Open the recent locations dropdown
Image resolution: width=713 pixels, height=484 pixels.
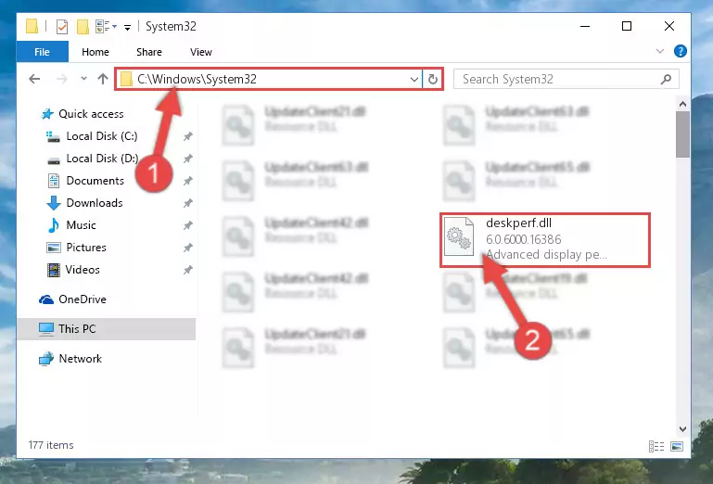(83, 79)
